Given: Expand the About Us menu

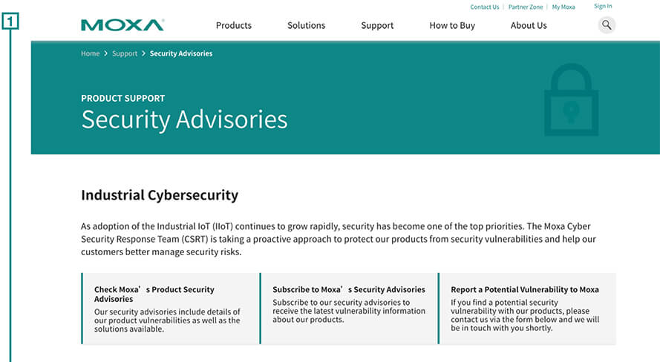Looking at the screenshot, I should click(529, 25).
